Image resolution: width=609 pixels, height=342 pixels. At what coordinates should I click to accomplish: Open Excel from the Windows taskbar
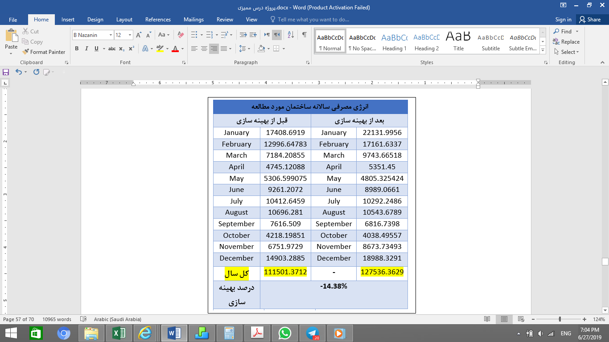119,333
